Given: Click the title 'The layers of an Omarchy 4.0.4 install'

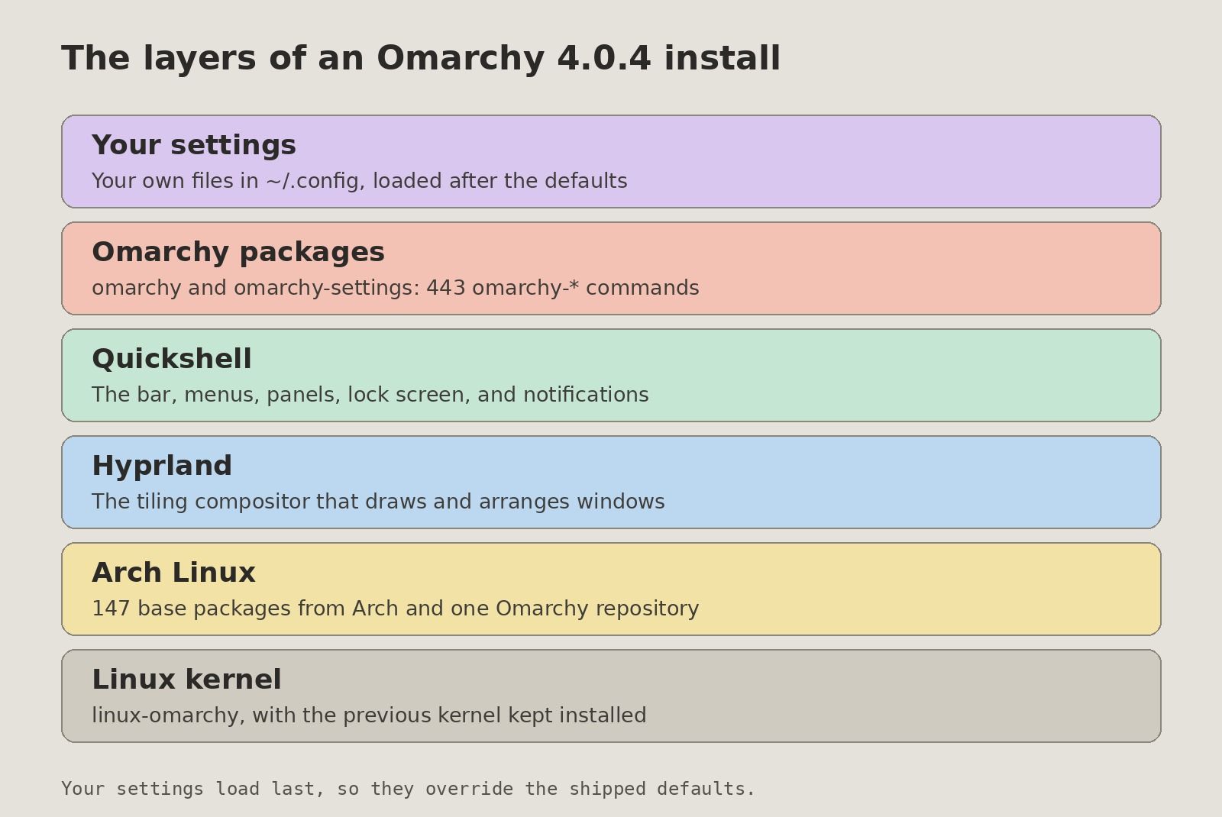Looking at the screenshot, I should pos(421,59).
